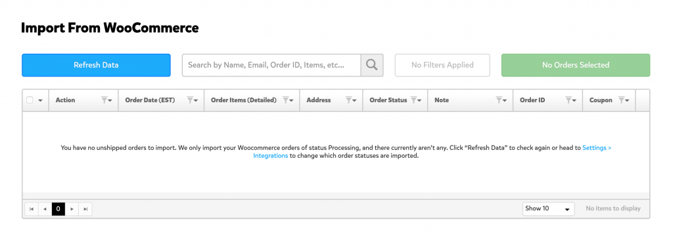Go to first page of results

pos(32,209)
